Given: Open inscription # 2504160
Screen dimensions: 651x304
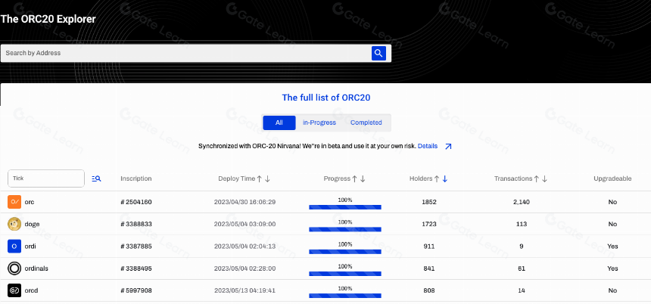Looking at the screenshot, I should click(x=136, y=202).
